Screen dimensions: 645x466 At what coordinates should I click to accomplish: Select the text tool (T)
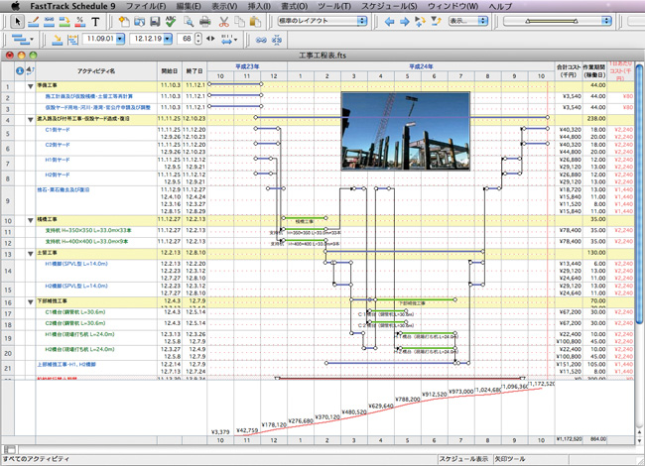coord(94,21)
